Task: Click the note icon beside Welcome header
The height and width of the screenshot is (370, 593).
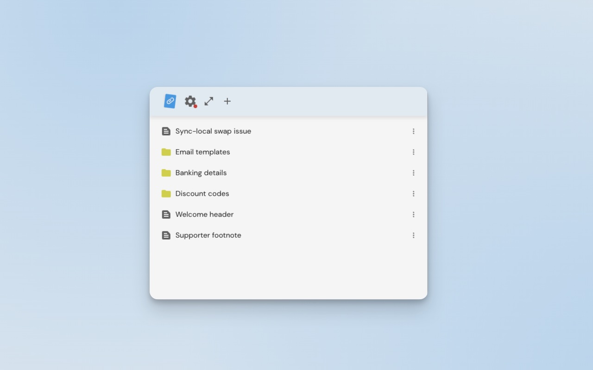Action: tap(166, 214)
